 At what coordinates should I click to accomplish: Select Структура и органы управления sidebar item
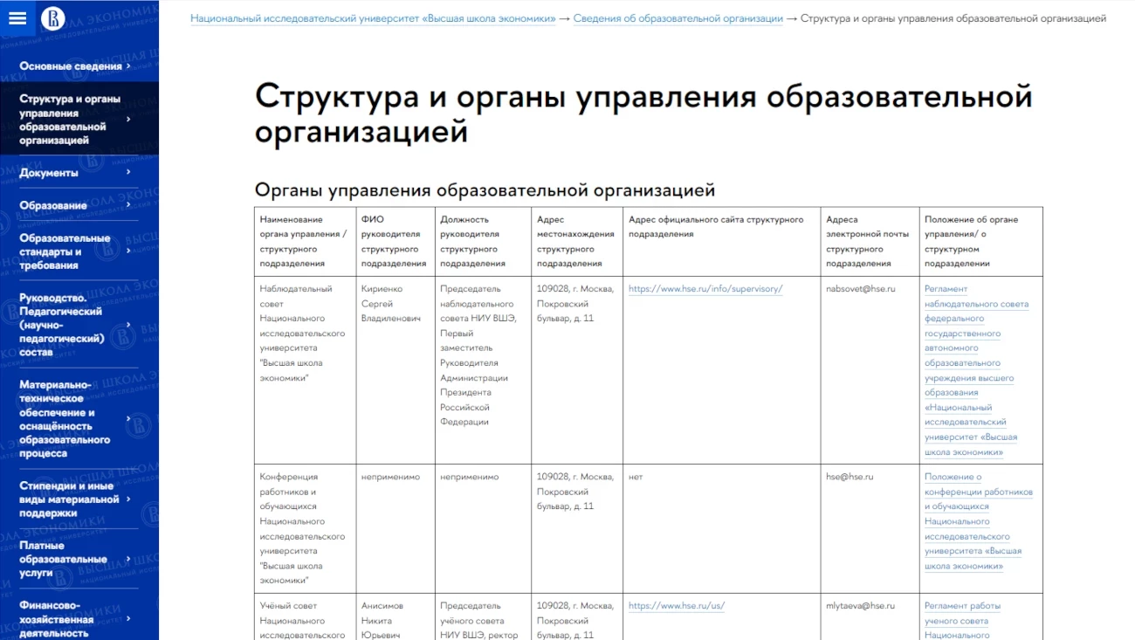click(x=70, y=119)
